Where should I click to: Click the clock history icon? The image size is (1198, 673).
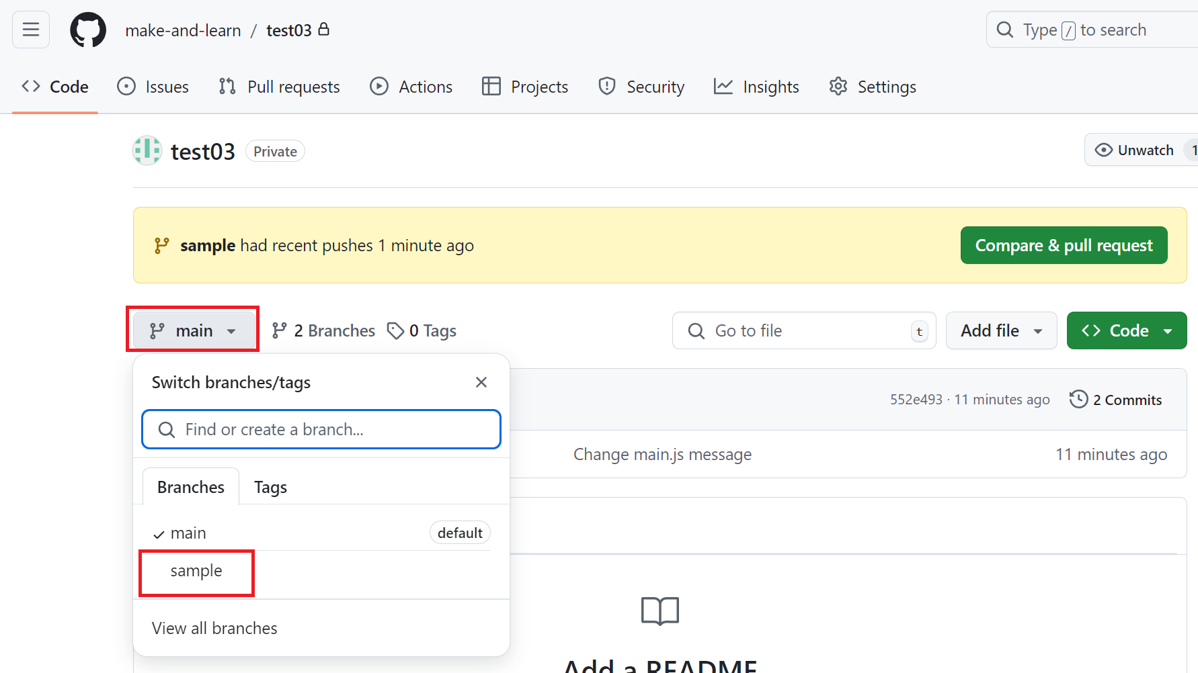[1078, 399]
